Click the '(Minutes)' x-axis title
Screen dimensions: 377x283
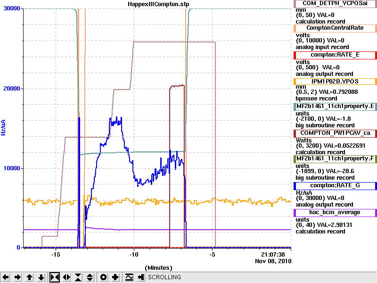point(158,268)
